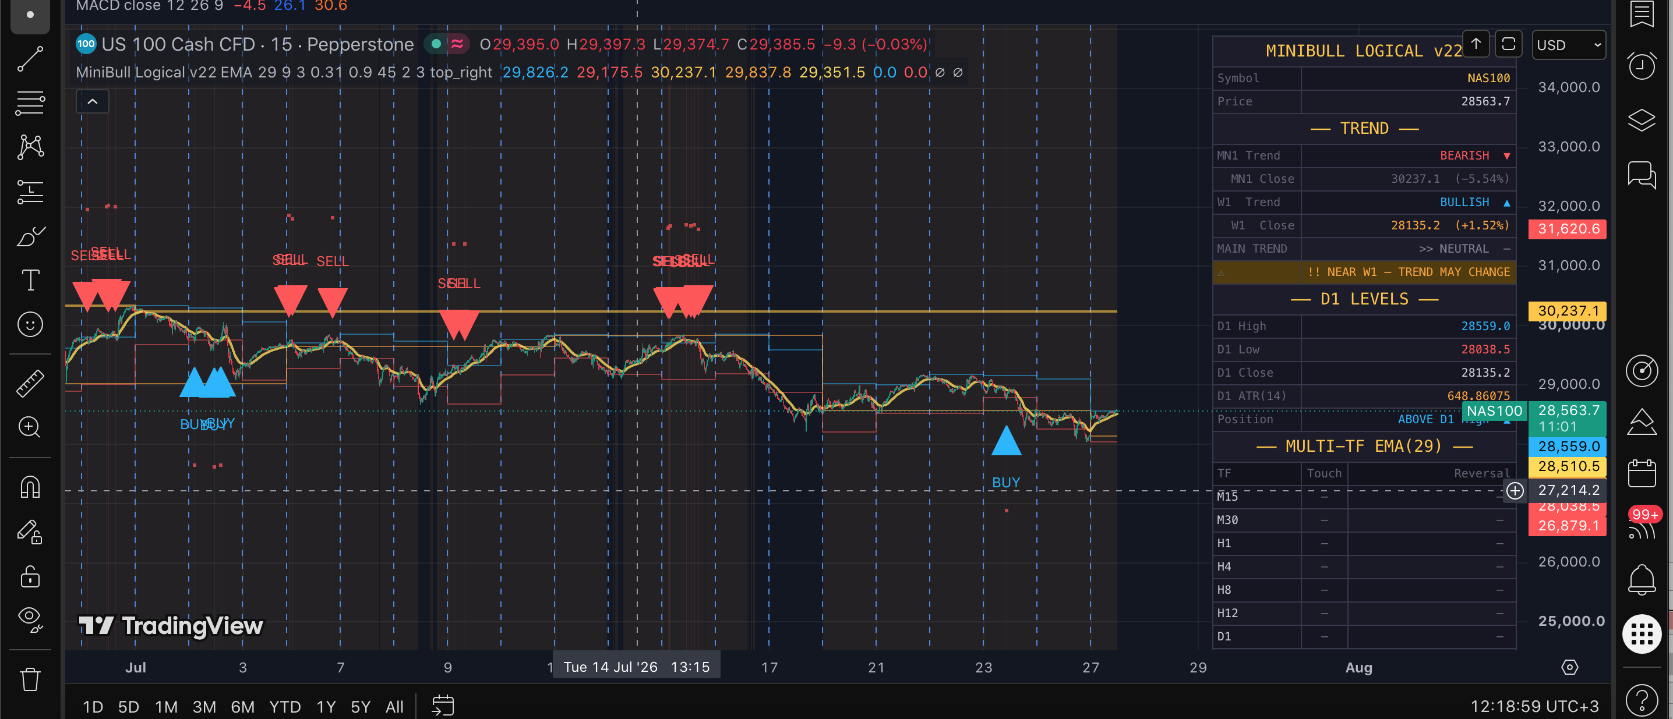Open the chats panel icon
This screenshot has width=1673, height=719.
tap(1641, 175)
